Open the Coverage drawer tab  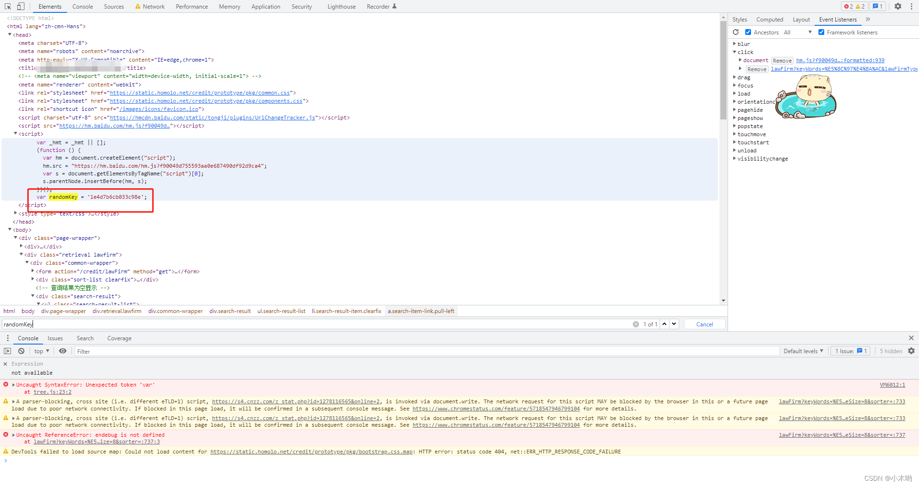tap(119, 338)
